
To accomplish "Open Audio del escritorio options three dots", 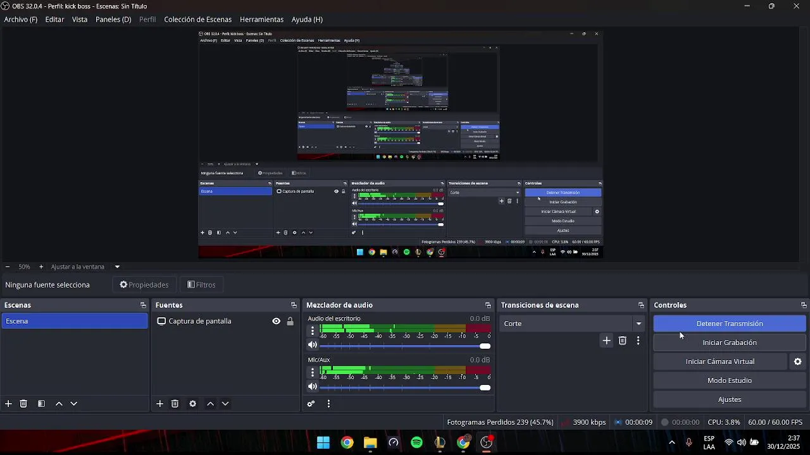I will click(x=312, y=331).
